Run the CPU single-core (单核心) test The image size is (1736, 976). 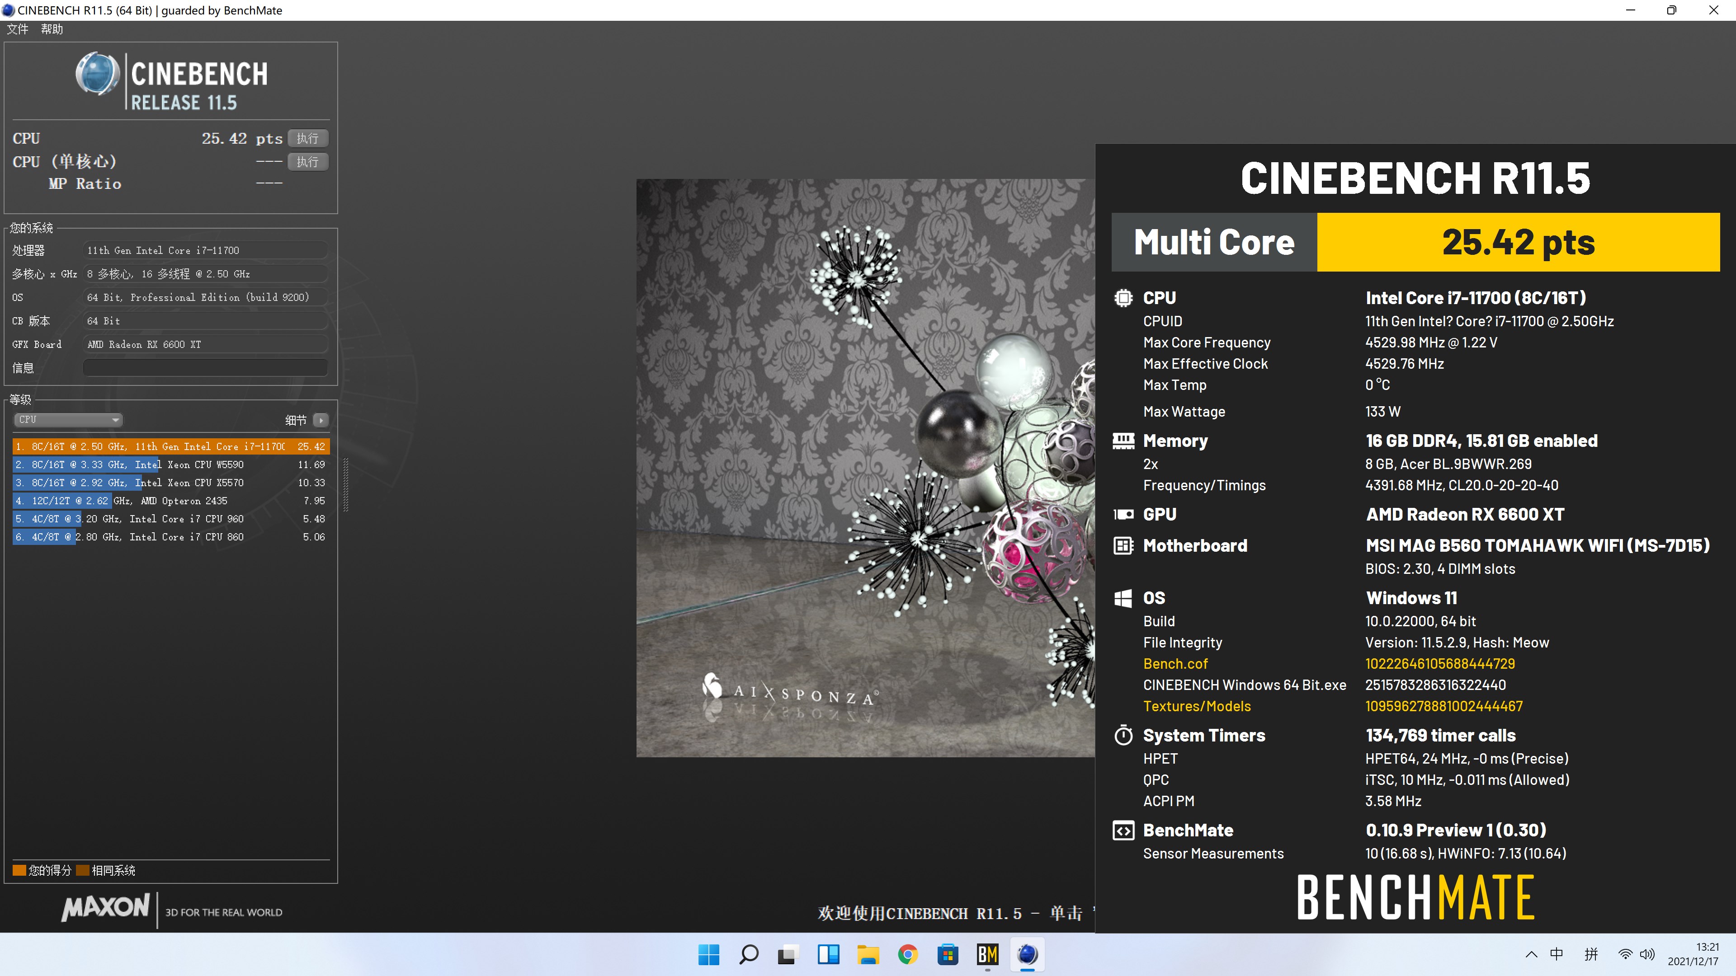click(x=308, y=162)
